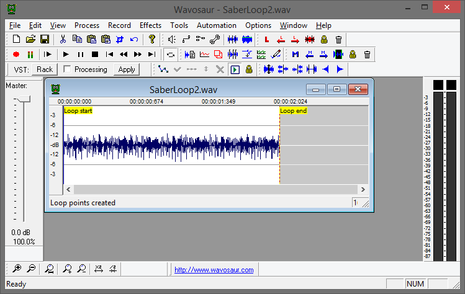Open the VST Rack
Screen dimensions: 465x294
click(x=45, y=69)
